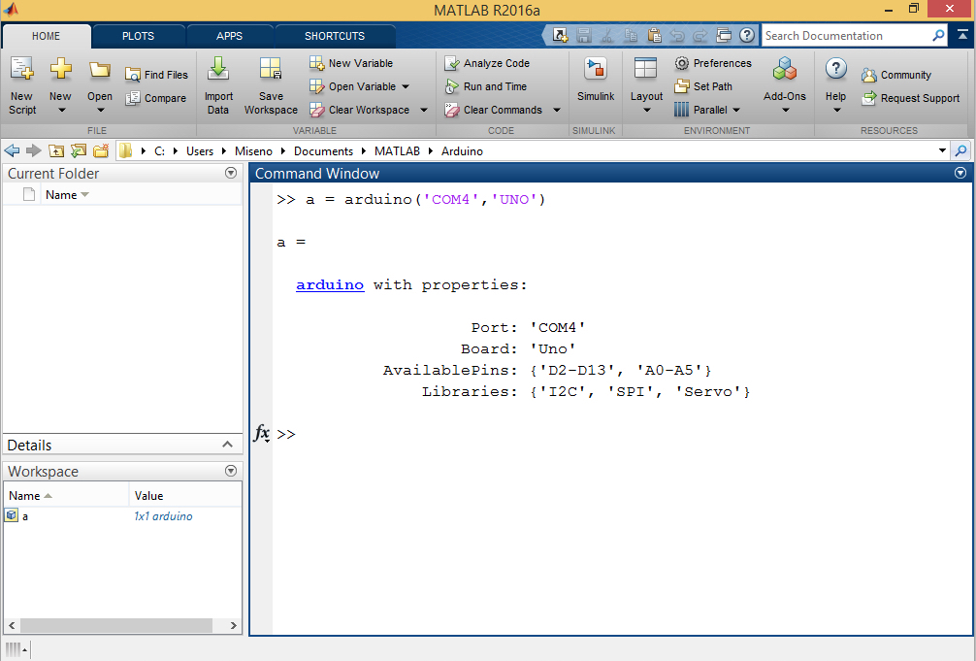Click the fx function browser button
Screen dimensions: 976x661
point(262,433)
